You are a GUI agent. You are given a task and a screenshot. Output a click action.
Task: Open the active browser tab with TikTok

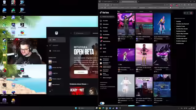128,2
